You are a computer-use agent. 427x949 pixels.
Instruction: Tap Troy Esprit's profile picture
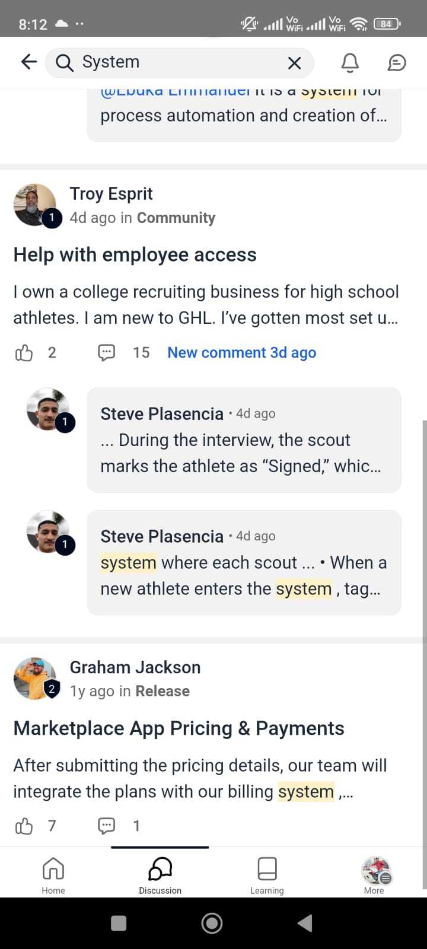36,205
